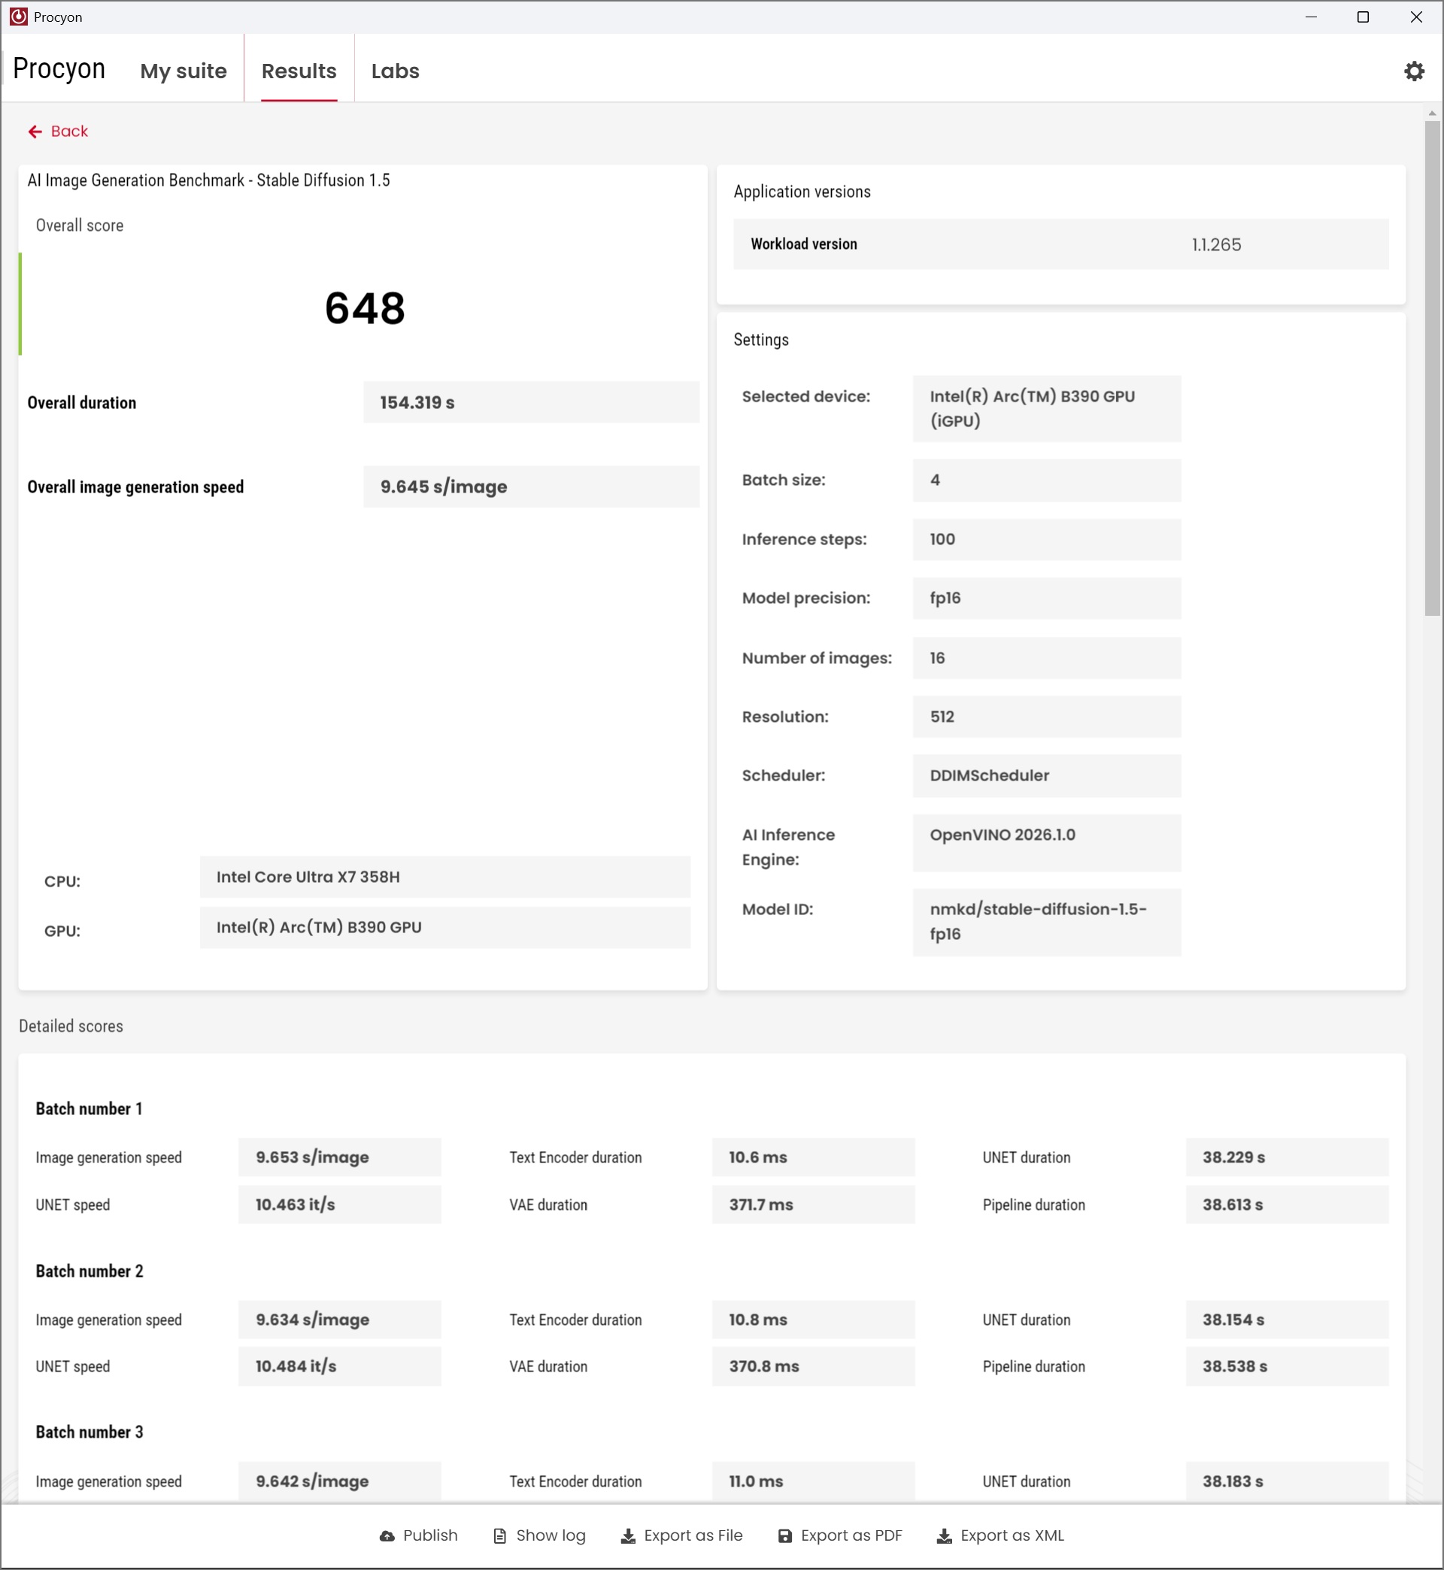Click Batch 1 UNET duration 38.229 s
This screenshot has width=1444, height=1570.
(1288, 1158)
